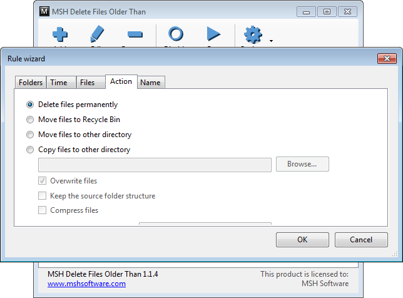Click the blue minus Remove icon

135,34
